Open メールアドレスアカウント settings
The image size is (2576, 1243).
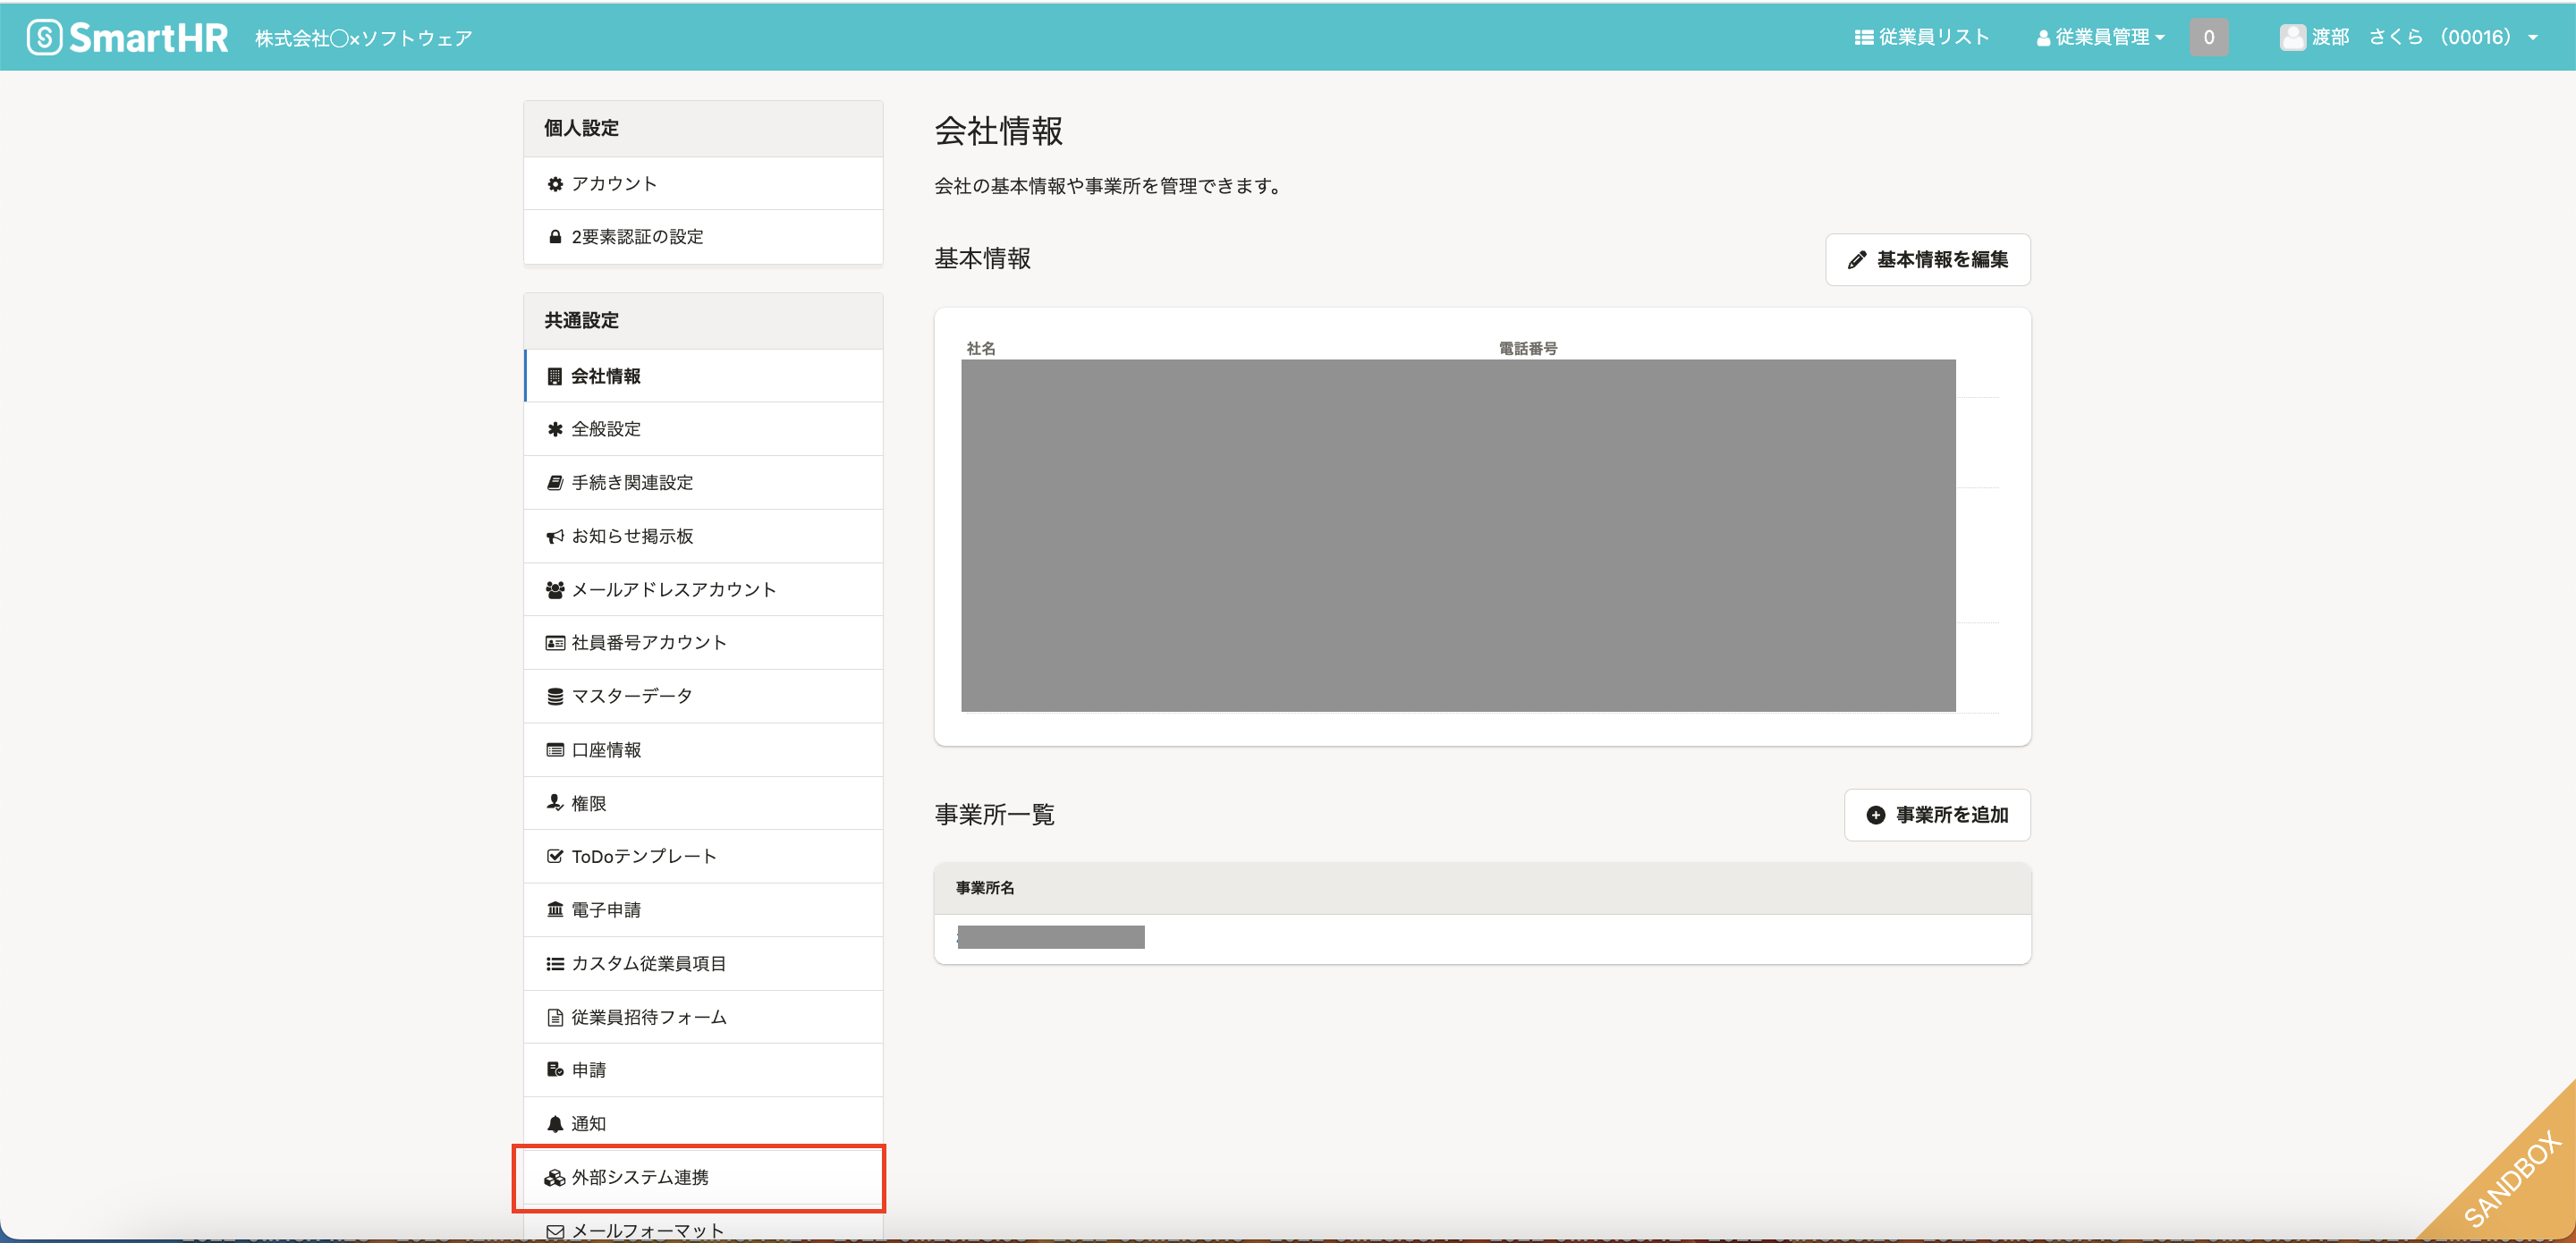[703, 590]
